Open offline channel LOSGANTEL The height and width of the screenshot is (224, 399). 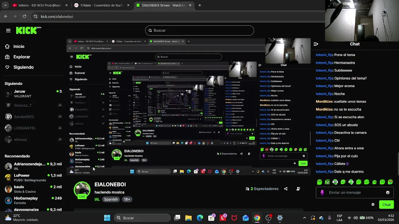[x=33, y=128]
